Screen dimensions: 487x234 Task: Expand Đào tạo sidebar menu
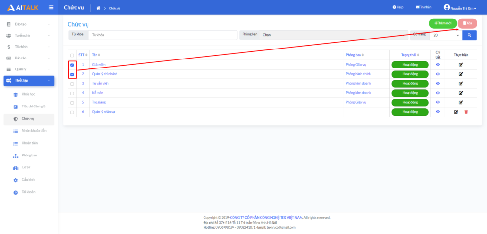point(29,24)
